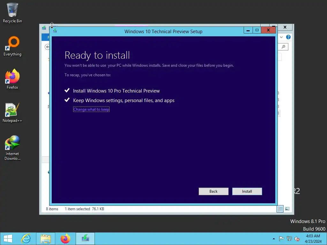Switch Explorer to large icons view

pos(287,209)
